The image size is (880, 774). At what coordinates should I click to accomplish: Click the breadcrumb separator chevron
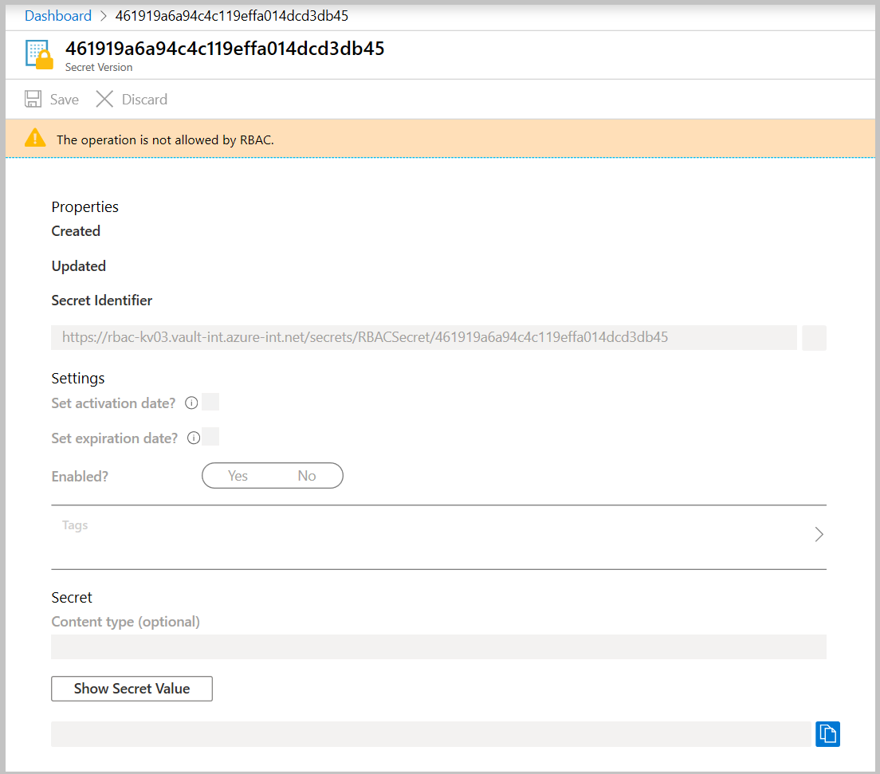pos(104,16)
